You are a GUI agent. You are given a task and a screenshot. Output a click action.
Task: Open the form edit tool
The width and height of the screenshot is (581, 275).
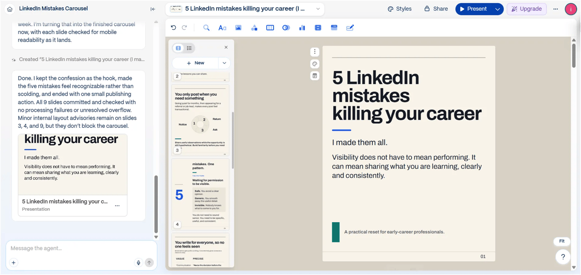coord(350,28)
